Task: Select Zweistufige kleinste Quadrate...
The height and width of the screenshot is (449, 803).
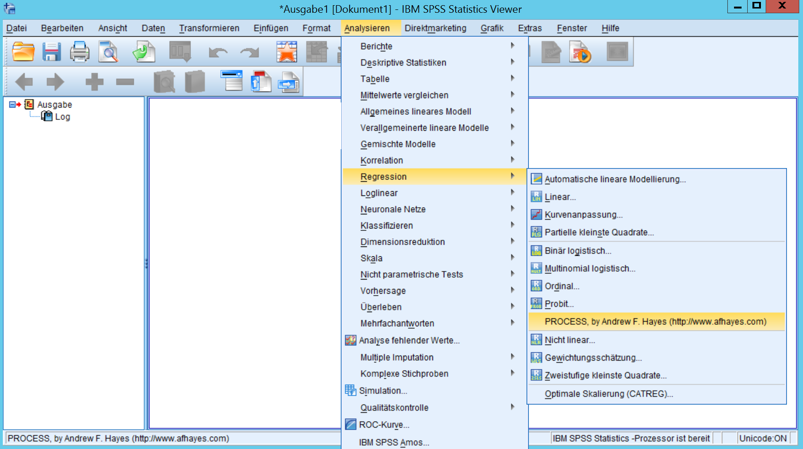Action: tap(656, 375)
